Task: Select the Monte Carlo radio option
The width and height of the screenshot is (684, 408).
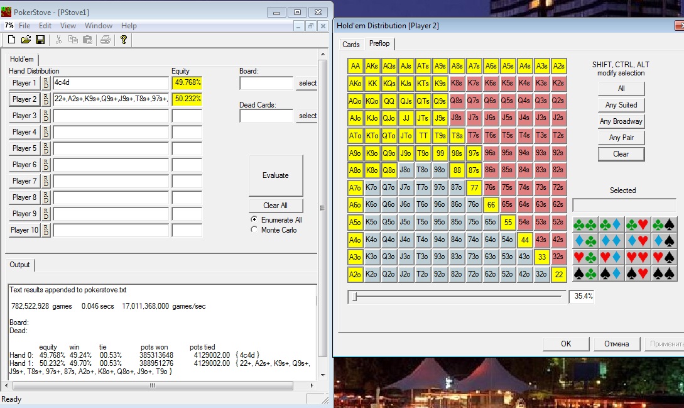Action: tap(254, 230)
